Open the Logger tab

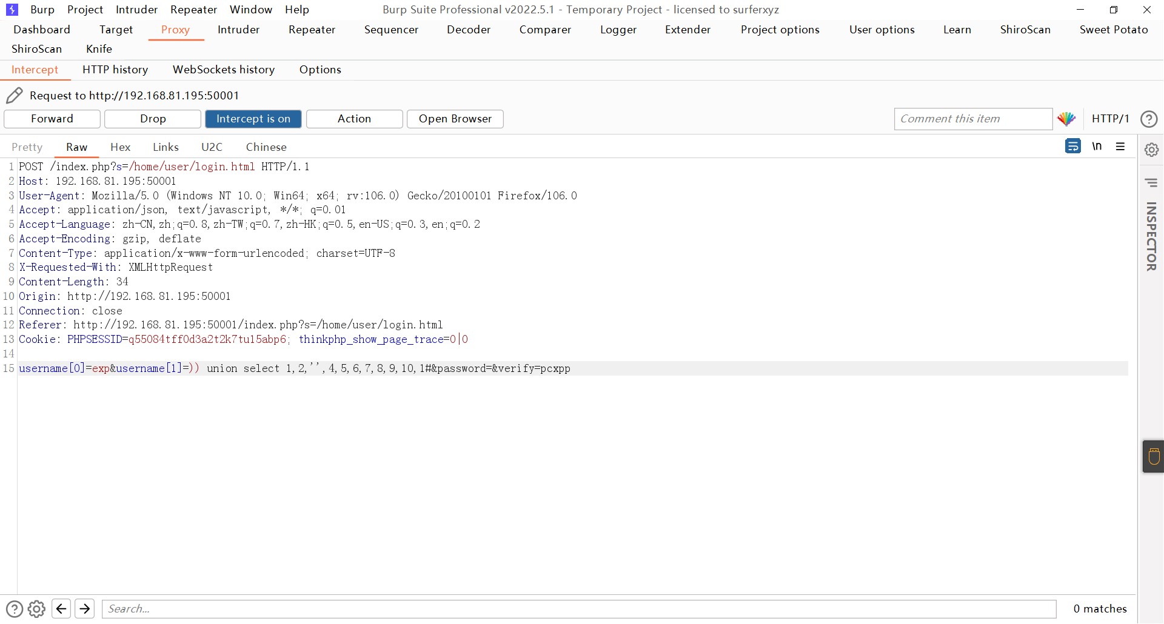618,30
